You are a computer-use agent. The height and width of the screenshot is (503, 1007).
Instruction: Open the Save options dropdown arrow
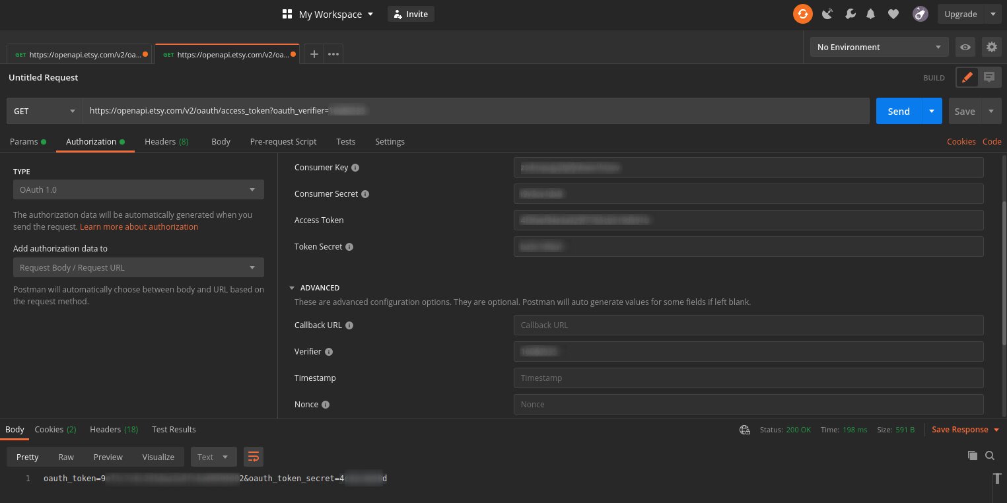pos(991,111)
